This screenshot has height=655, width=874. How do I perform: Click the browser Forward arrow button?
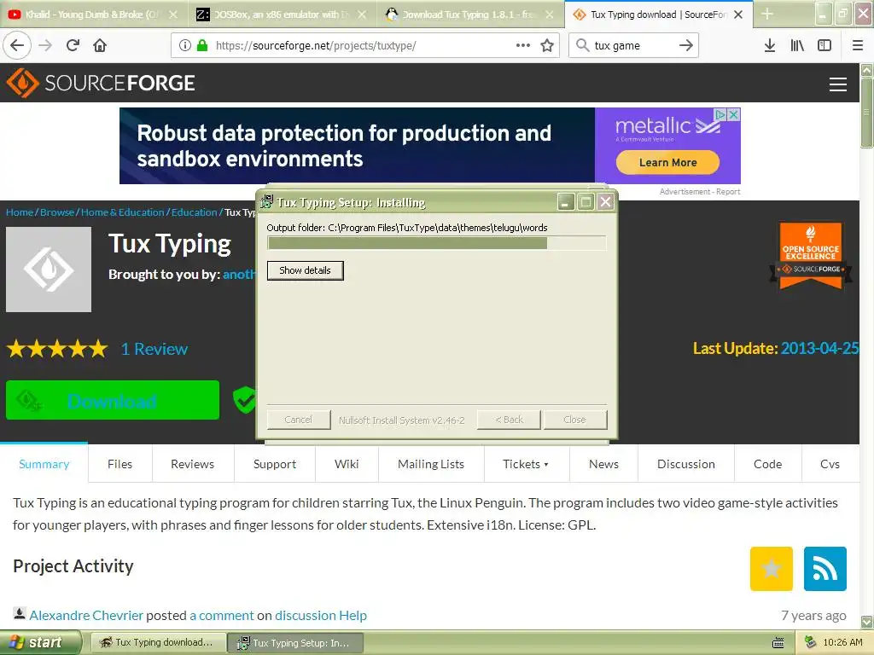pyautogui.click(x=45, y=46)
